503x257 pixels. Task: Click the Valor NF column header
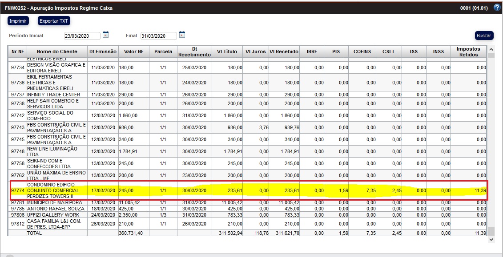coord(133,51)
